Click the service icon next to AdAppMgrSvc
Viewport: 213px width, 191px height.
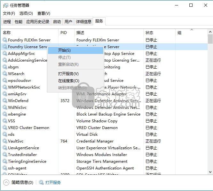tap(5, 53)
